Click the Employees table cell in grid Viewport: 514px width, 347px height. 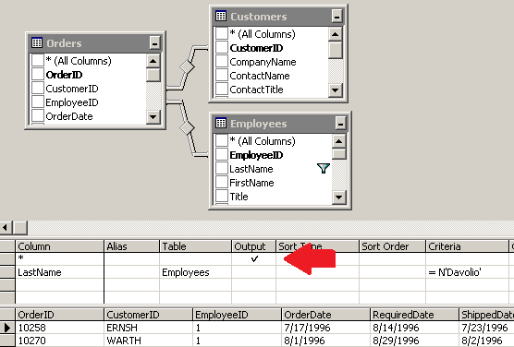coord(195,272)
